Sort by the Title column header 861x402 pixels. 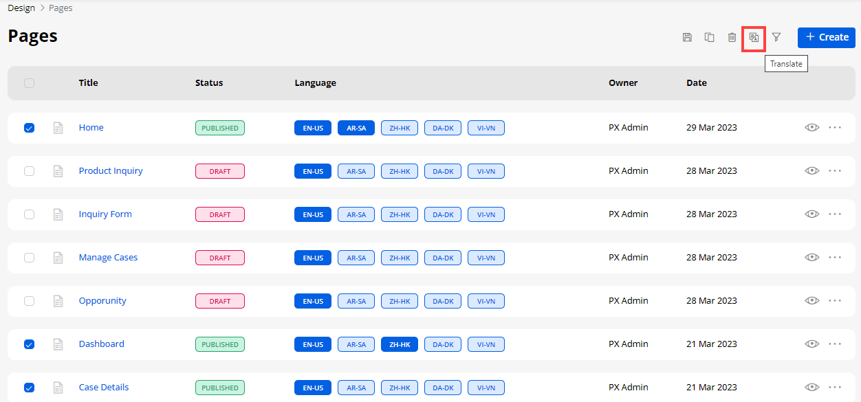pos(88,83)
